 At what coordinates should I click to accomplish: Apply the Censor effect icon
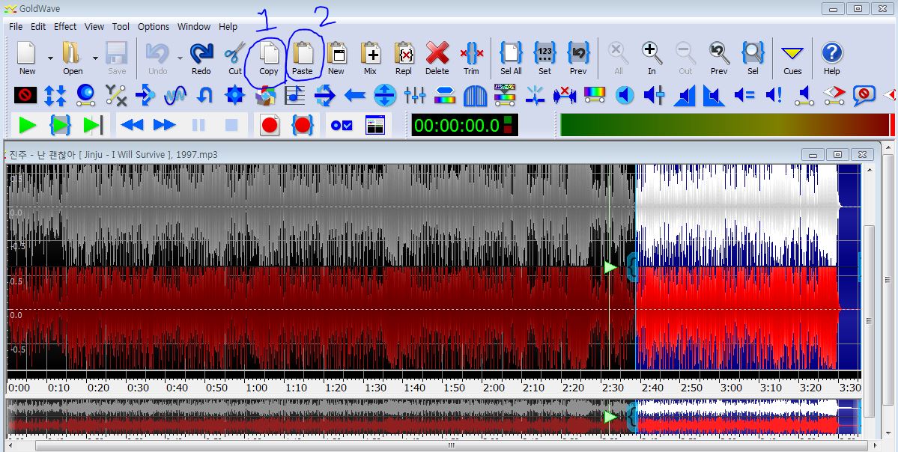(x=25, y=95)
